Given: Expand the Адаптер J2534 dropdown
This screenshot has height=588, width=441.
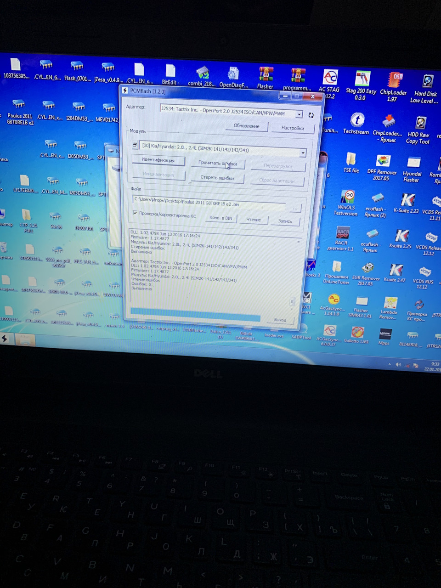Looking at the screenshot, I should coord(300,113).
